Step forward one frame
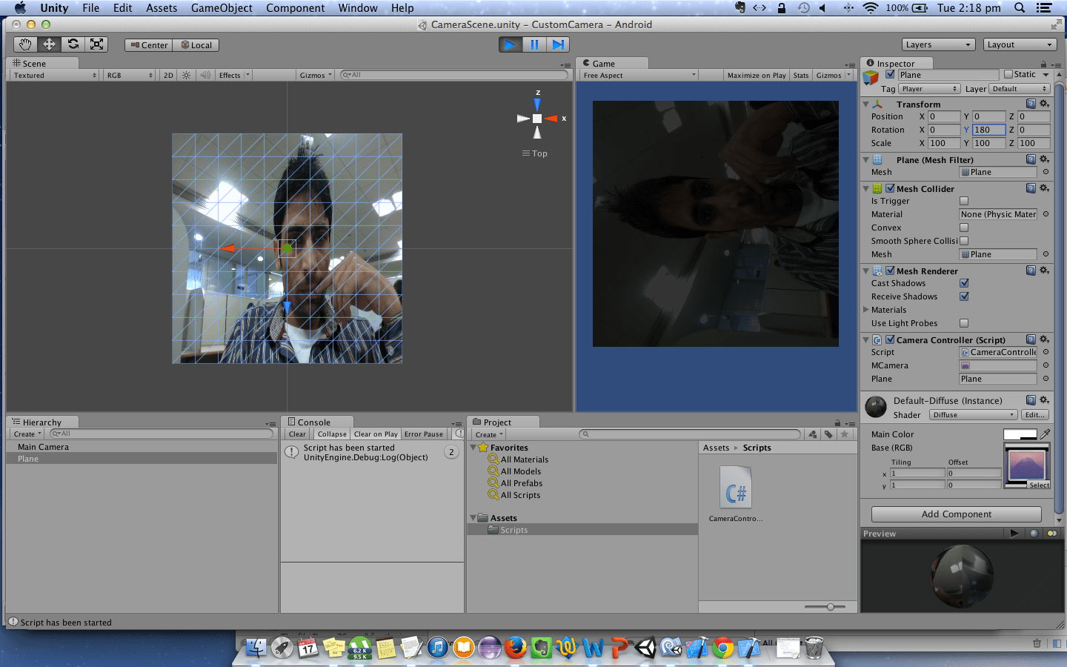The width and height of the screenshot is (1067, 667). 558,44
